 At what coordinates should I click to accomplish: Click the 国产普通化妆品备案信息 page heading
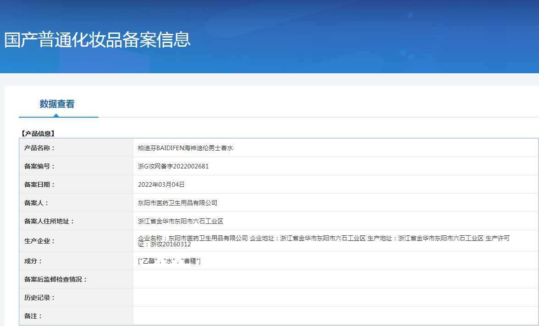click(x=97, y=40)
